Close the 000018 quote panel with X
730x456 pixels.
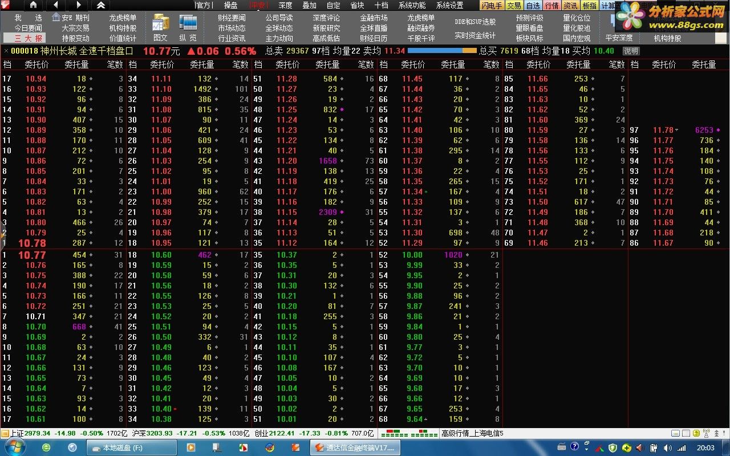click(6, 51)
